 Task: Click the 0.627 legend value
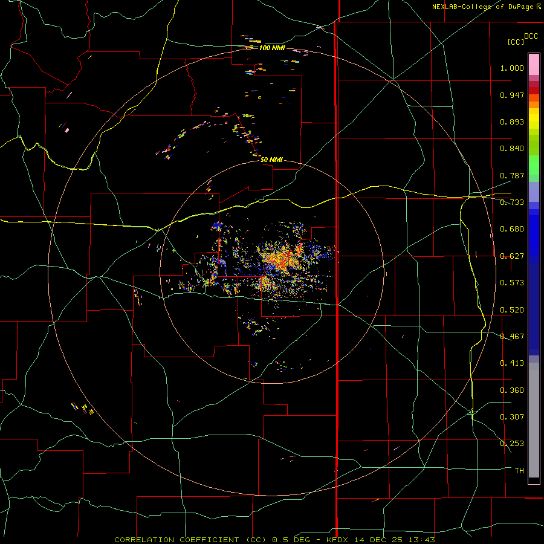click(512, 256)
